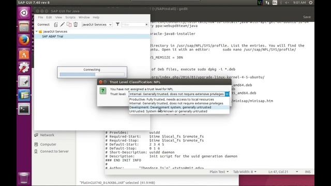Select Untrusted: System is unknown option
The width and height of the screenshot is (331, 186).
[x=179, y=112]
